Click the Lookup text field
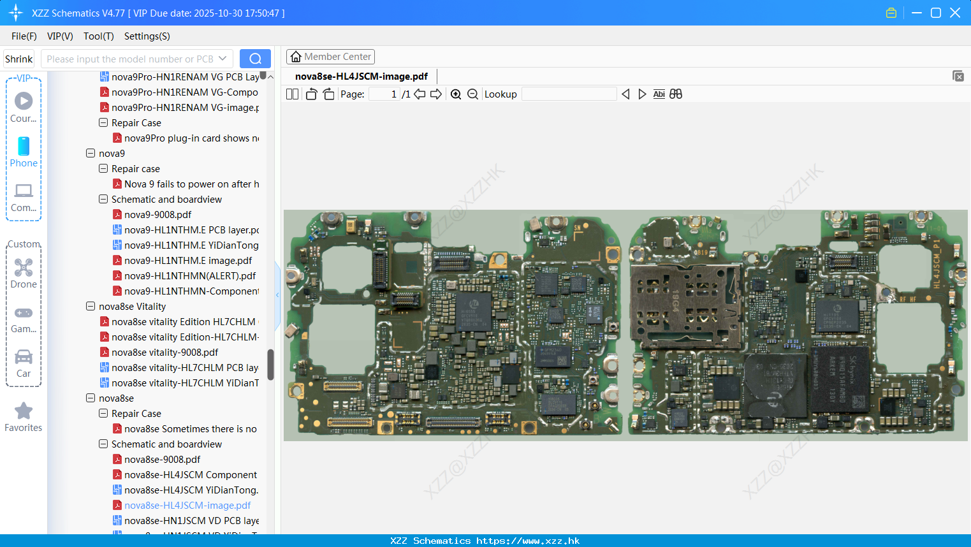 (569, 94)
